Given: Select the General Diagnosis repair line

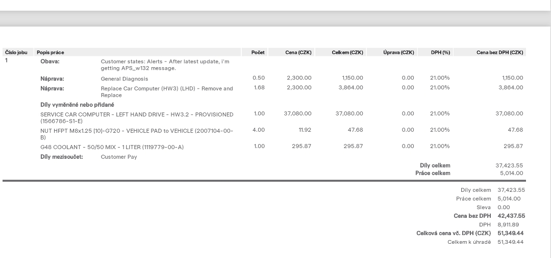Looking at the screenshot, I should point(264,78).
